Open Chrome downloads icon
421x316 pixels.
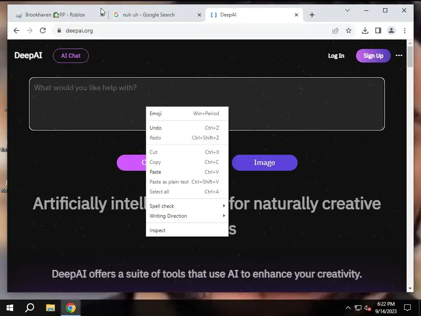365,30
